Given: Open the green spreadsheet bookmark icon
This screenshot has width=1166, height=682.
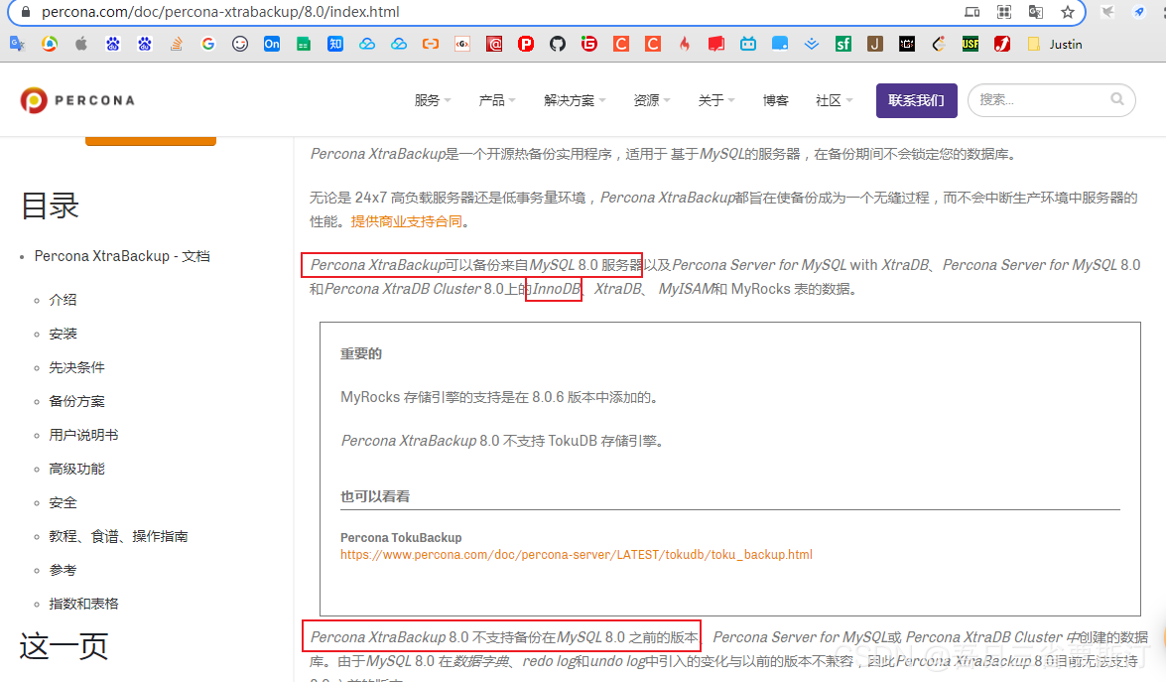Looking at the screenshot, I should (x=304, y=44).
